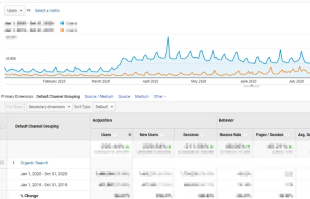
Task: Click the Select a metric link
Action: (47, 11)
